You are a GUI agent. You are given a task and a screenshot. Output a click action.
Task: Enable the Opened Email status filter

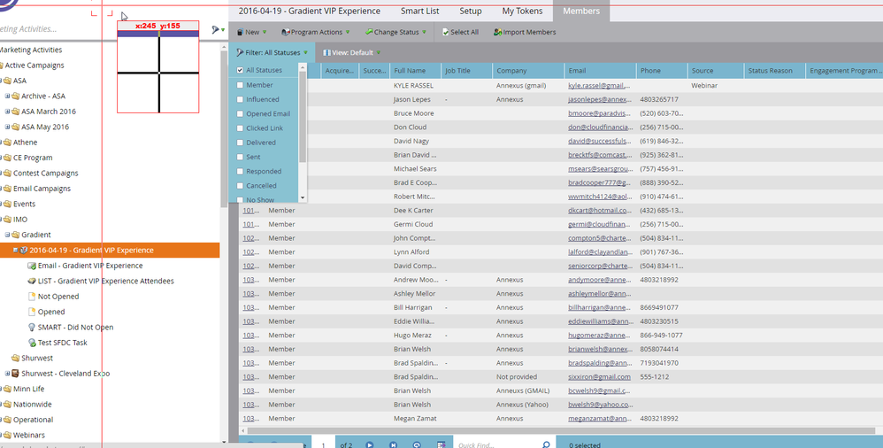[240, 114]
